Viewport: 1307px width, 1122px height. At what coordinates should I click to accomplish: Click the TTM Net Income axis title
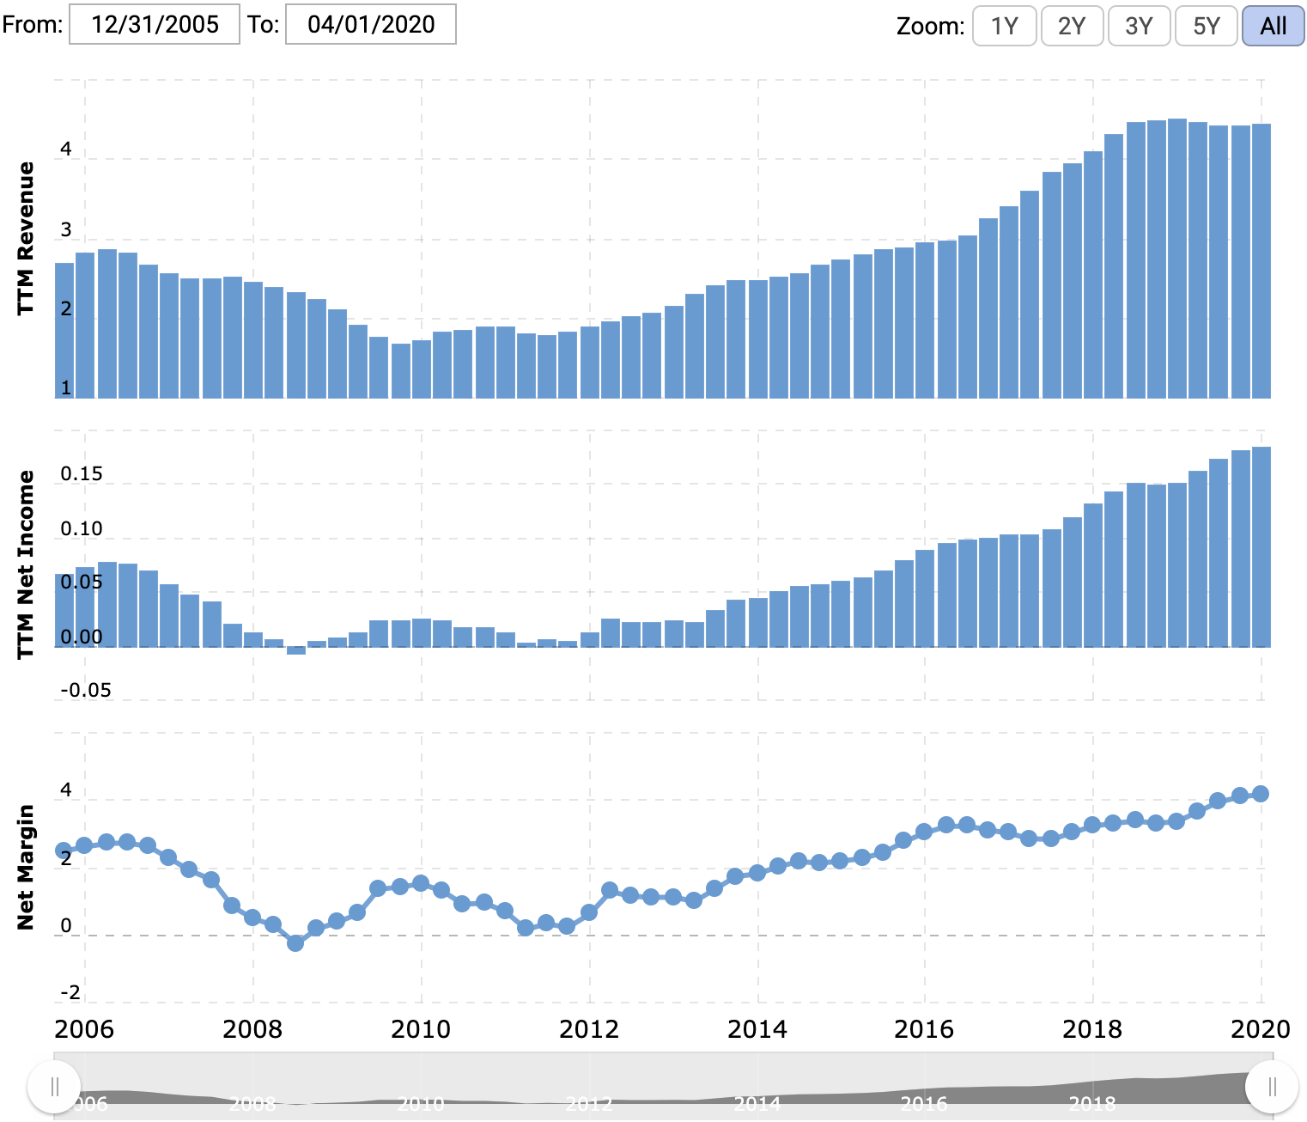[x=26, y=564]
